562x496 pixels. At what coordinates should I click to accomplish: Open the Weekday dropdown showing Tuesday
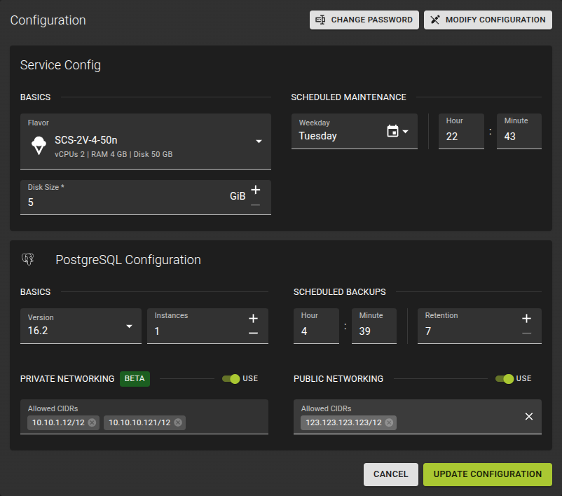[354, 131]
